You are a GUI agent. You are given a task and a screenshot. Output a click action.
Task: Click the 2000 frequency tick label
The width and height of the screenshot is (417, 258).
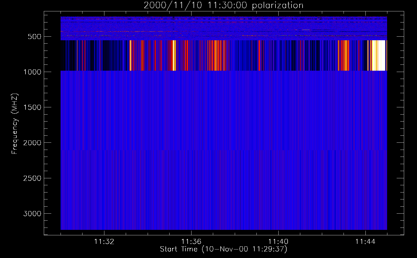coord(32,143)
